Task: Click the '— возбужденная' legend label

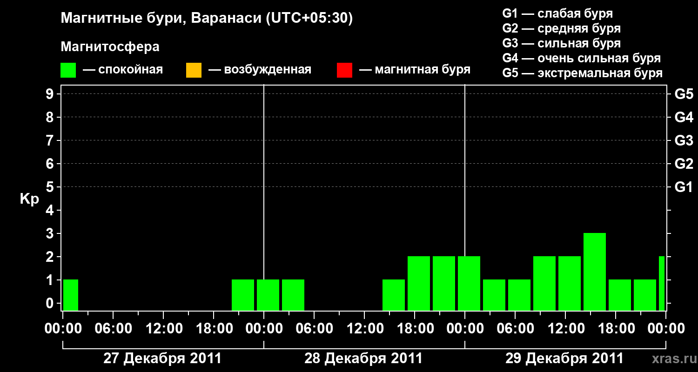Action: [x=260, y=70]
